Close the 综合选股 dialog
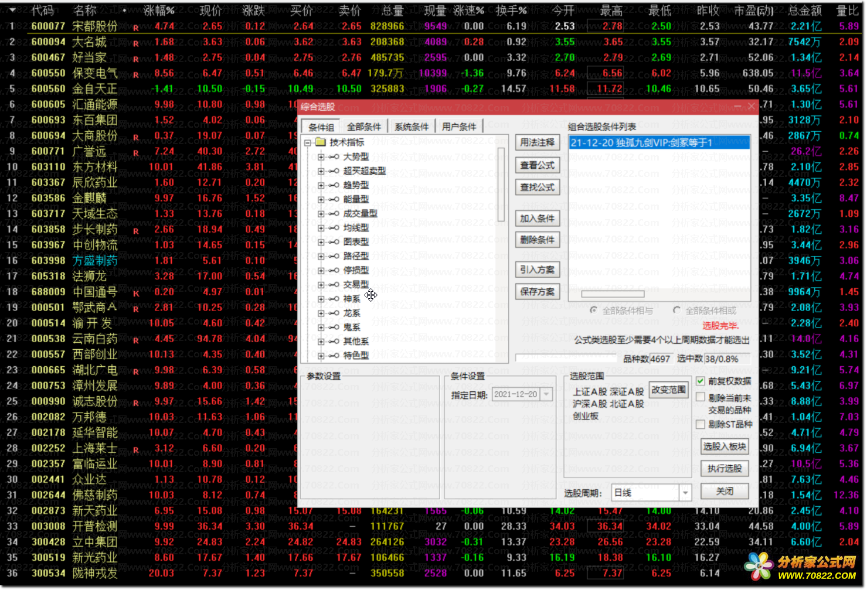The image size is (867, 590). [x=751, y=106]
